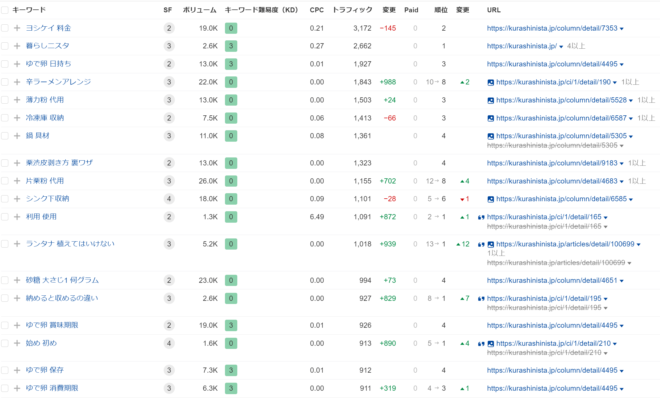Click featured snippet quote icon for 利用 使用
This screenshot has height=399, width=660.
pyautogui.click(x=481, y=217)
